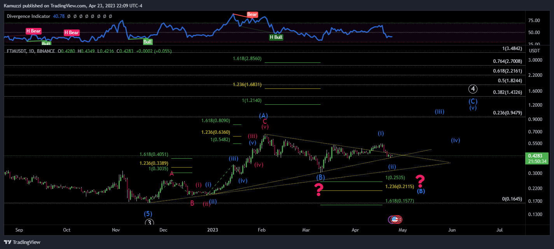Click the Feb date on time axis

(262, 230)
